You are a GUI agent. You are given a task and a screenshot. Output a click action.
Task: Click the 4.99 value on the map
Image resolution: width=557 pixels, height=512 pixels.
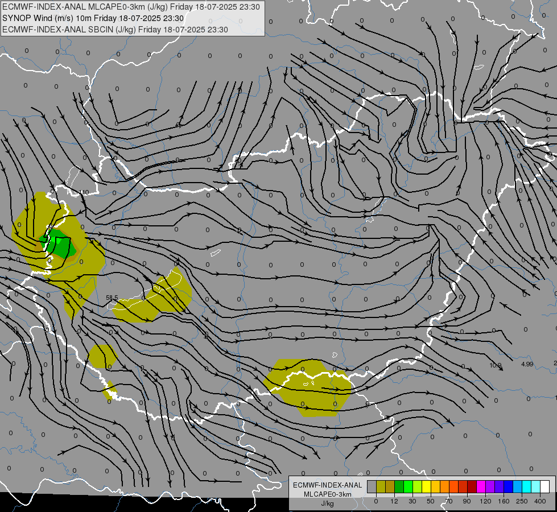point(527,364)
